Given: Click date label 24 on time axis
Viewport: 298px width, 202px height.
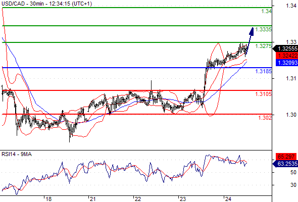Looking at the screenshot, I should coord(228,199).
